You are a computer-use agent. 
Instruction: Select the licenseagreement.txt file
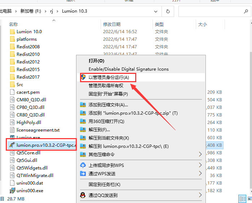[x=38, y=130]
